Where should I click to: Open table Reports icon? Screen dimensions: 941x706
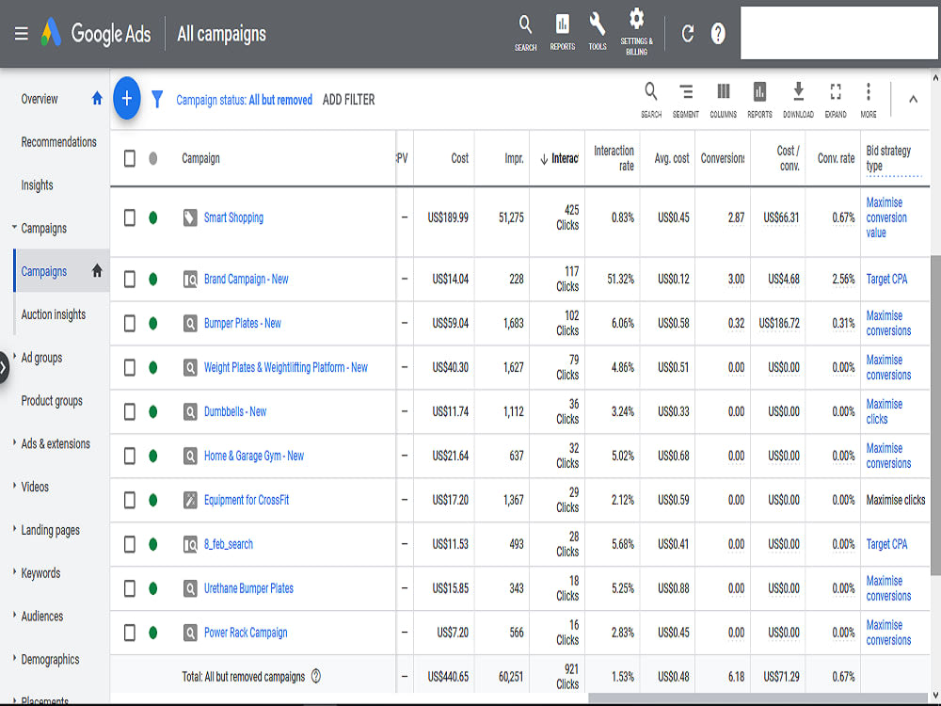tap(759, 101)
